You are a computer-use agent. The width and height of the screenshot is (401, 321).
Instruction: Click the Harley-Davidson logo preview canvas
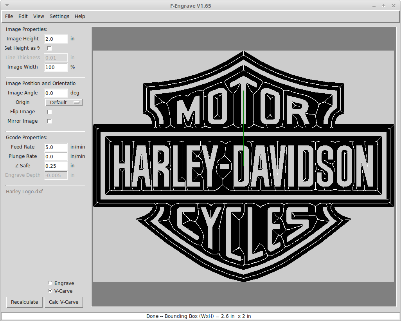[243, 167]
